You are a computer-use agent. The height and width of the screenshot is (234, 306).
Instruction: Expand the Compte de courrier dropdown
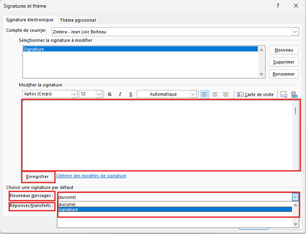(296, 32)
